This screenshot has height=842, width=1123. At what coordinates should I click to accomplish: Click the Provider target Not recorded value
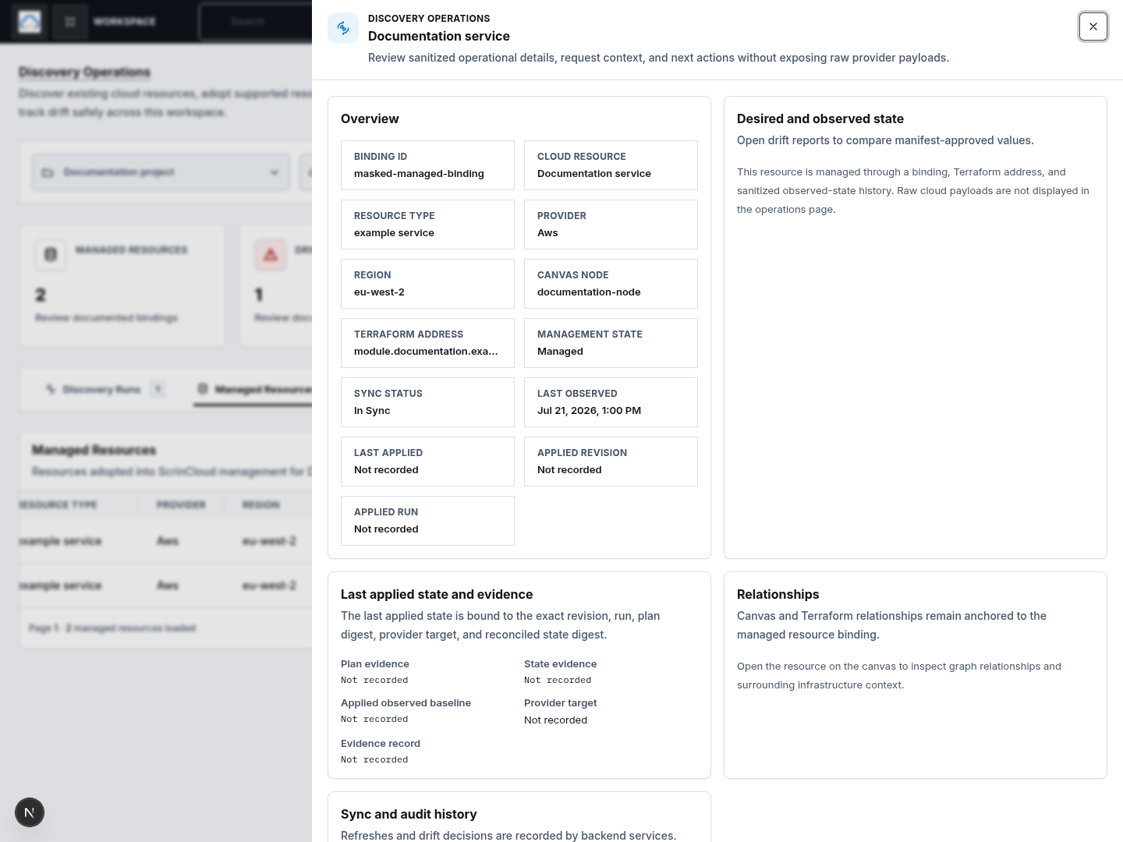tap(555, 720)
